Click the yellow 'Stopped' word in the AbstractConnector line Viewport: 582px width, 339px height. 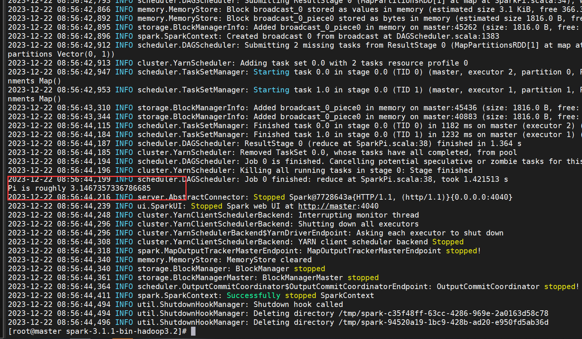click(269, 197)
